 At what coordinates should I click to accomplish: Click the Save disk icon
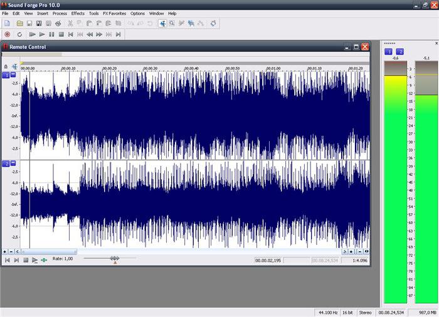click(29, 23)
